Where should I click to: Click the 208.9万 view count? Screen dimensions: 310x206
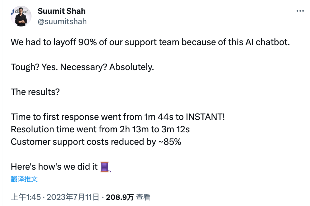[120, 197]
